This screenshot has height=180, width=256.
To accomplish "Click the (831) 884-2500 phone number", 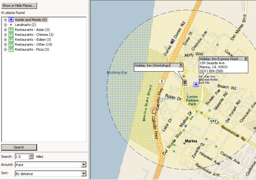I will pyautogui.click(x=212, y=71).
